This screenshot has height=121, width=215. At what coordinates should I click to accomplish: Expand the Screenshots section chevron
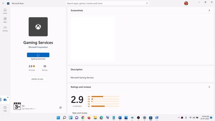coord(209,10)
